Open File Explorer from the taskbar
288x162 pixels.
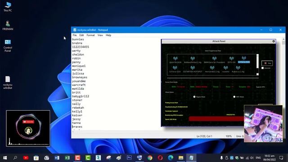pos(181,158)
